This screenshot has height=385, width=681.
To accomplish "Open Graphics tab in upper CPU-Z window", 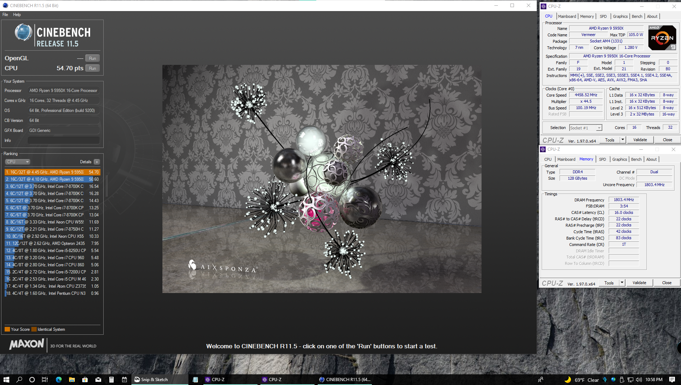I will pos(620,16).
